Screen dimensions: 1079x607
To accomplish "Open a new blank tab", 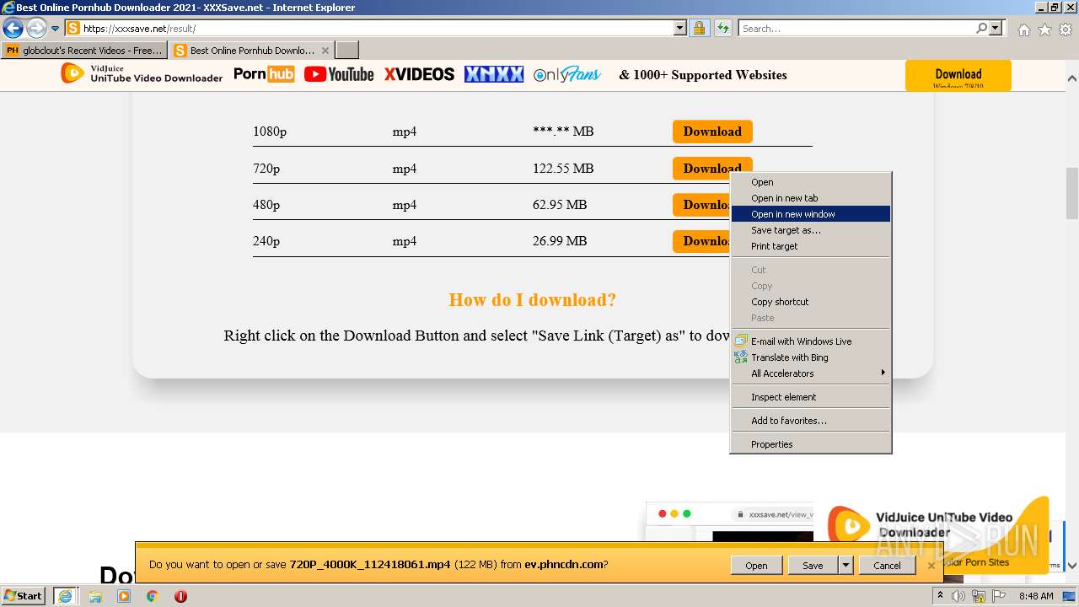I will (x=347, y=51).
